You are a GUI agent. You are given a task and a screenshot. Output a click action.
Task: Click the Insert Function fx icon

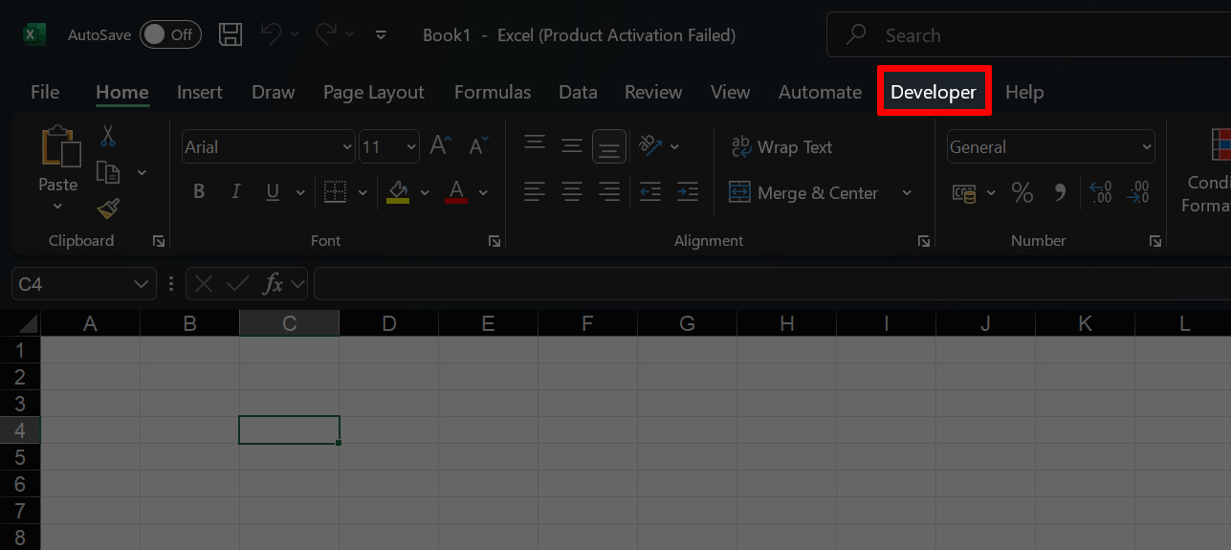(274, 283)
